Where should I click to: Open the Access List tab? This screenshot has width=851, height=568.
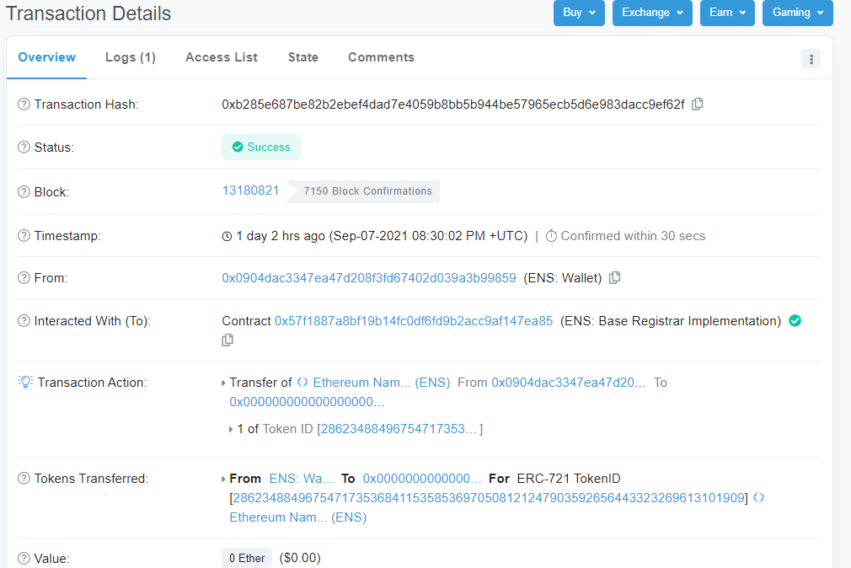[222, 57]
